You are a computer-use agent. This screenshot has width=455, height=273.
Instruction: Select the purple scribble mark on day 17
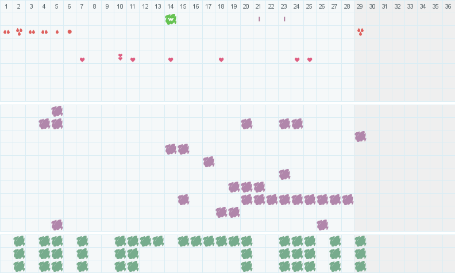209,162
